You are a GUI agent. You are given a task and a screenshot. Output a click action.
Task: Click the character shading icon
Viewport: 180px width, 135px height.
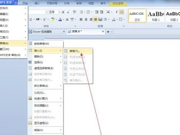pyautogui.click(x=67, y=19)
